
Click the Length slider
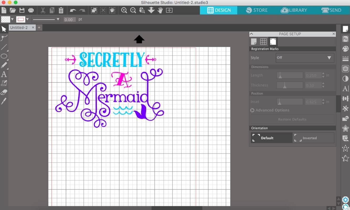pos(290,75)
